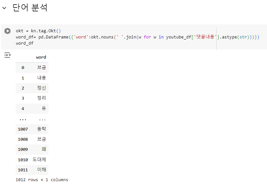The image size is (267, 188).
Task: Run the code cell with the play button
Action: pyautogui.click(x=7, y=31)
